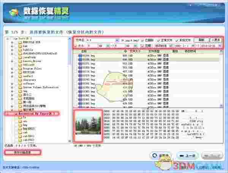Sort files by 属性 column header

click(x=175, y=51)
